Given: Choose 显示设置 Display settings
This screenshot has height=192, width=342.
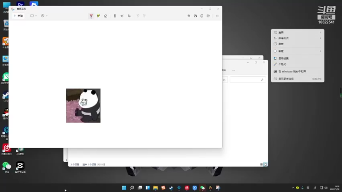Looking at the screenshot, I should [298, 58].
